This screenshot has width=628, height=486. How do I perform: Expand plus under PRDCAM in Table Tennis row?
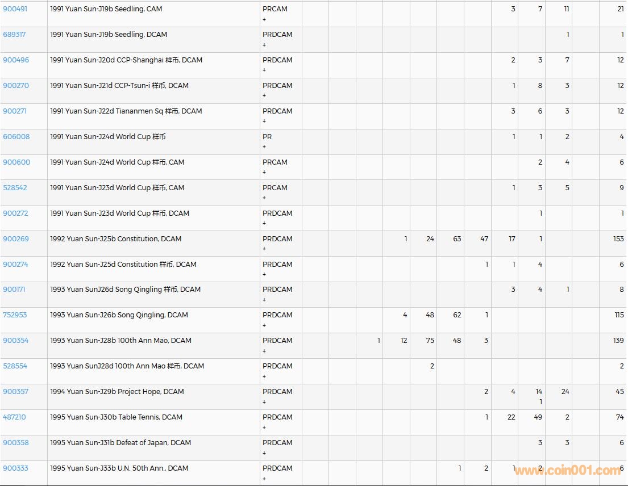click(x=264, y=428)
